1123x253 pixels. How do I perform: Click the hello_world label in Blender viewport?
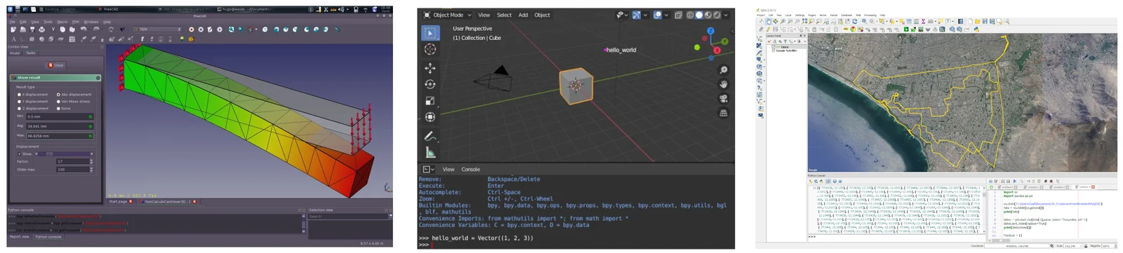pyautogui.click(x=621, y=50)
